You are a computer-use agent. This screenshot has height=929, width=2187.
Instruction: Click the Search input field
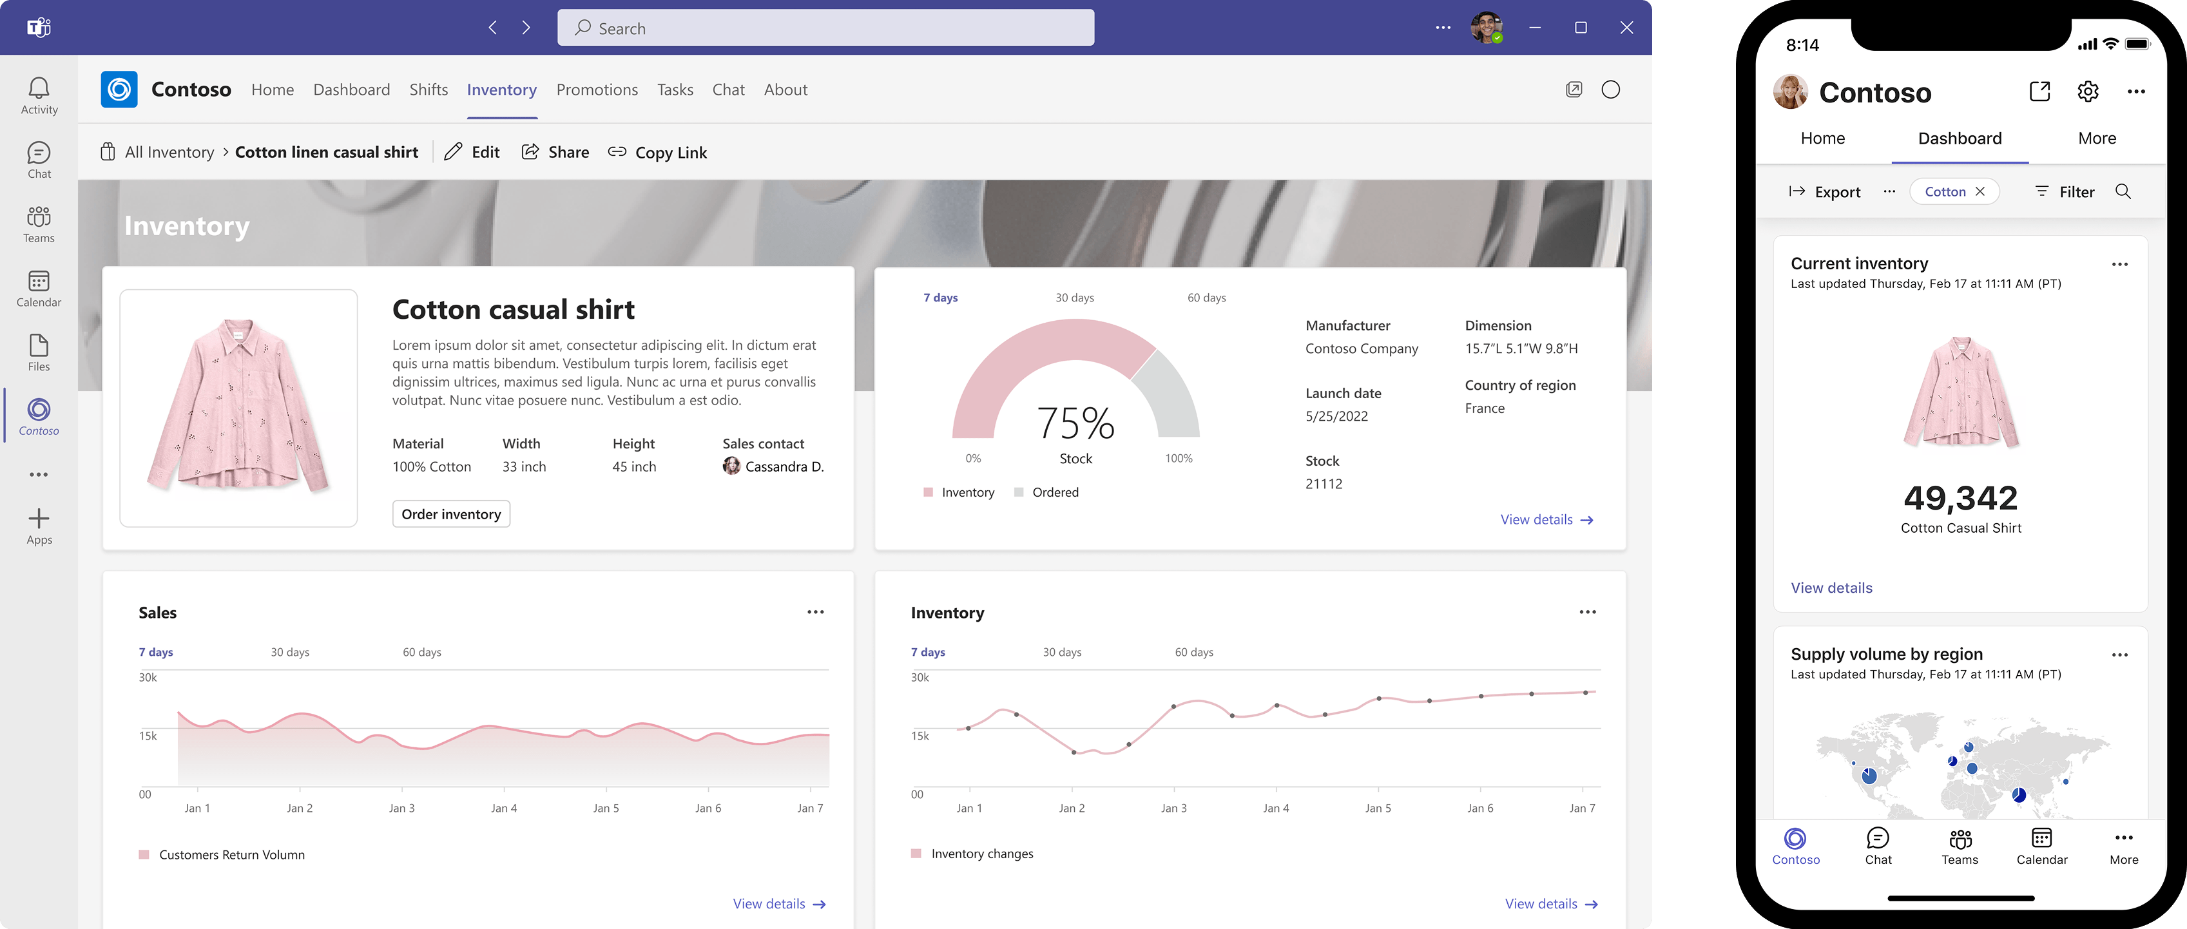coord(825,28)
